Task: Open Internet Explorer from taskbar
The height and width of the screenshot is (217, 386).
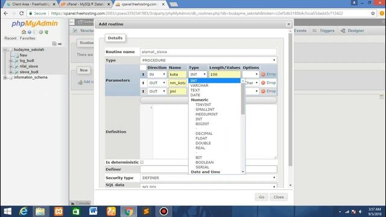Action: (x=24, y=212)
